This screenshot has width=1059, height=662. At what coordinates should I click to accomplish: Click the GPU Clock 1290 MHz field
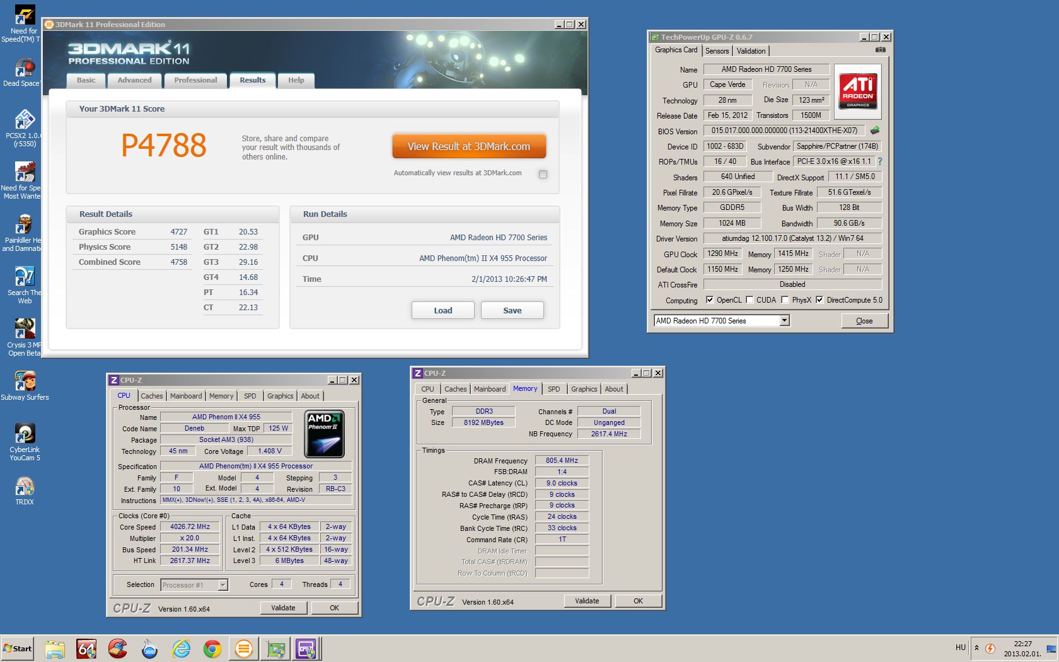click(x=722, y=253)
